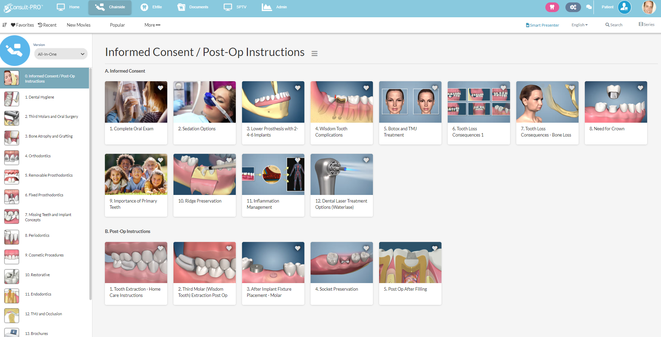Open Smart Presenter
This screenshot has height=337, width=661.
click(x=542, y=25)
